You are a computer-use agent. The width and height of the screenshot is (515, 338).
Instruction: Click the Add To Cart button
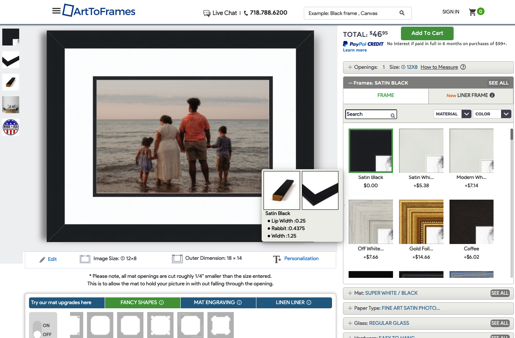(427, 33)
